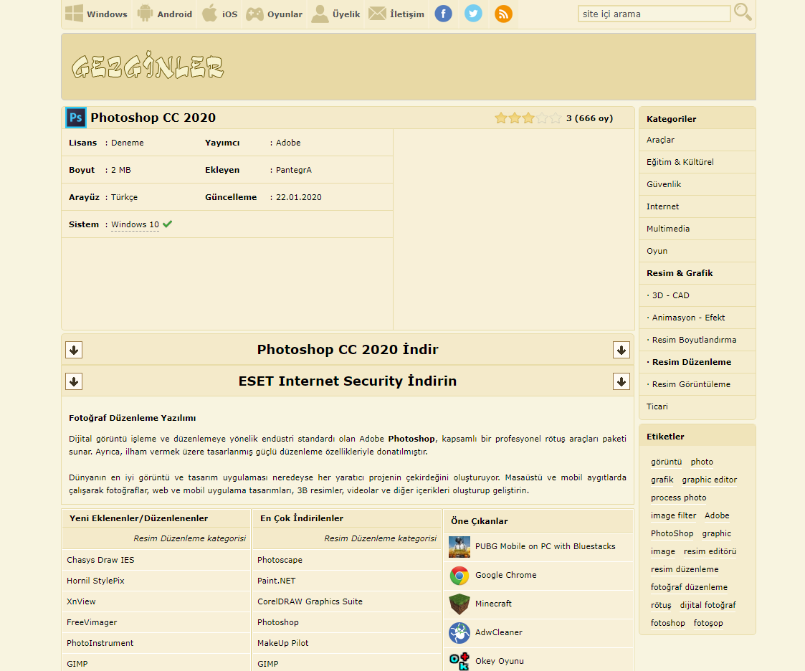
Task: Open MakeUp Pilot entry
Action: pos(283,643)
